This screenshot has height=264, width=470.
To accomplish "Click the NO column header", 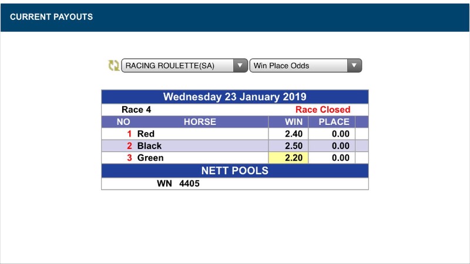I will point(123,122).
